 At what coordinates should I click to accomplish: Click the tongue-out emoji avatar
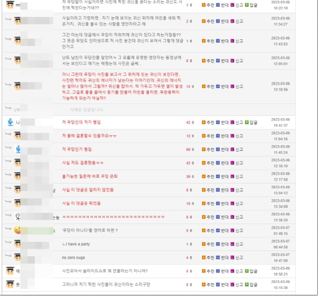[17, 230]
